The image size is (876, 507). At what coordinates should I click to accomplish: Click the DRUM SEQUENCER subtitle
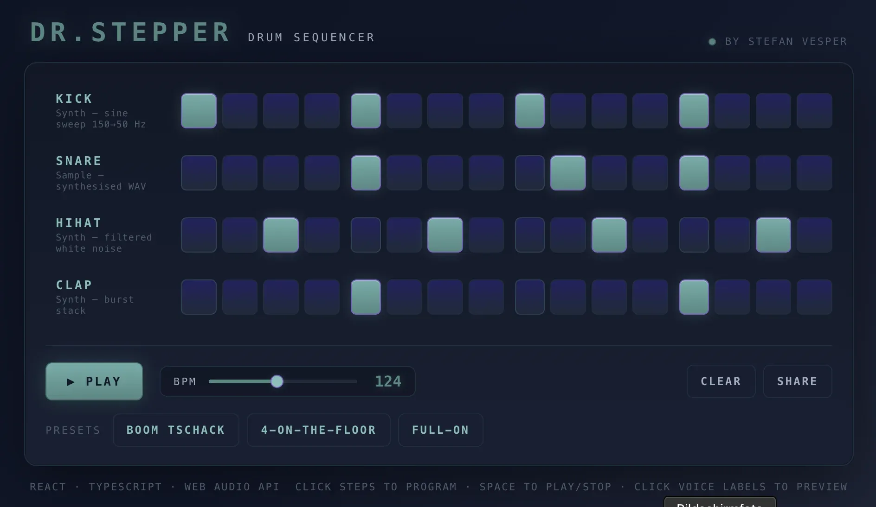[x=311, y=38]
